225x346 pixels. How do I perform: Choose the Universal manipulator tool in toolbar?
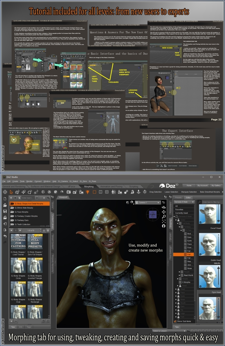pos(17,192)
